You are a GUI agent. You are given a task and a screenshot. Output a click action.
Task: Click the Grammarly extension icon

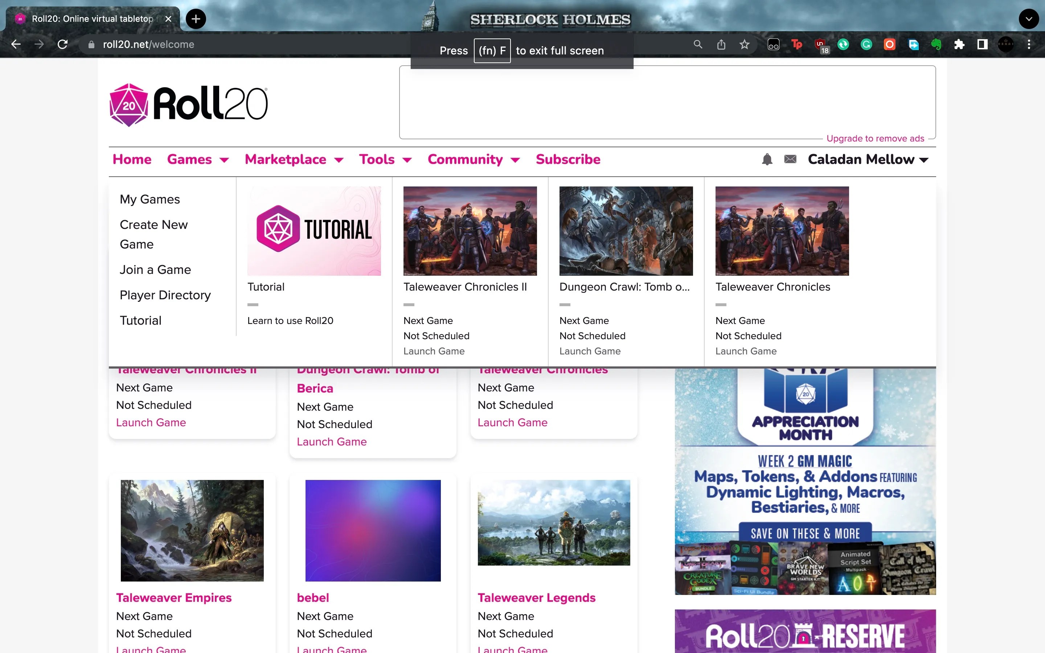(x=866, y=45)
